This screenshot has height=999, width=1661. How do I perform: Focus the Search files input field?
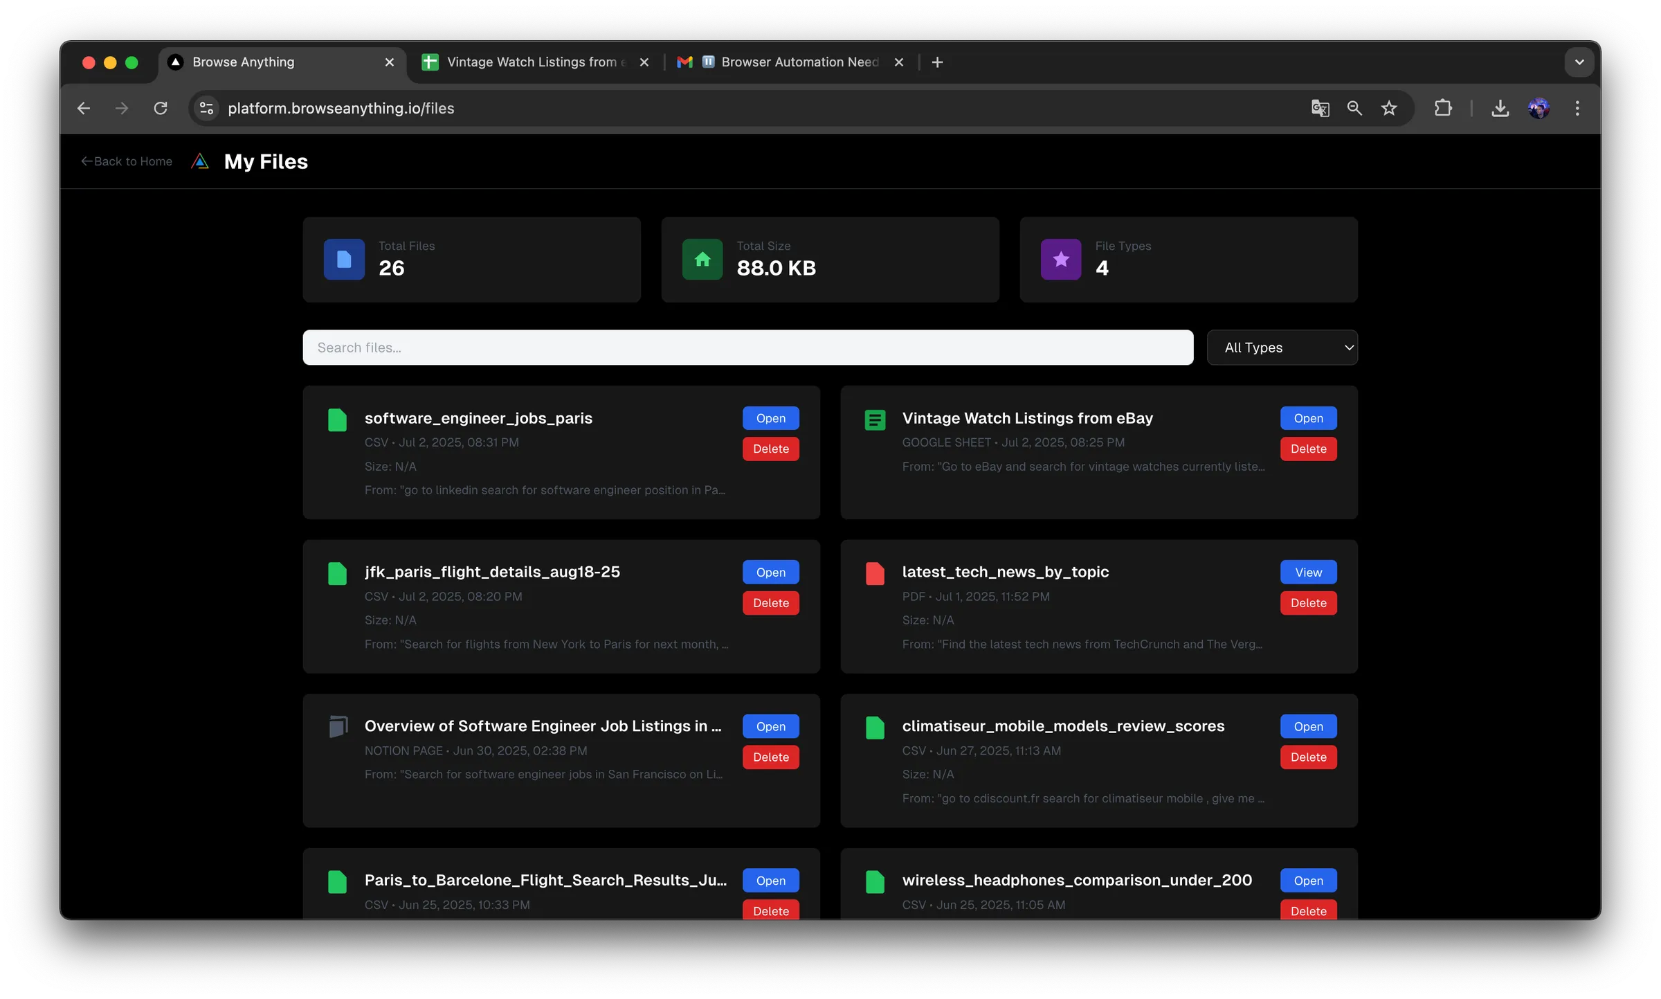point(747,348)
